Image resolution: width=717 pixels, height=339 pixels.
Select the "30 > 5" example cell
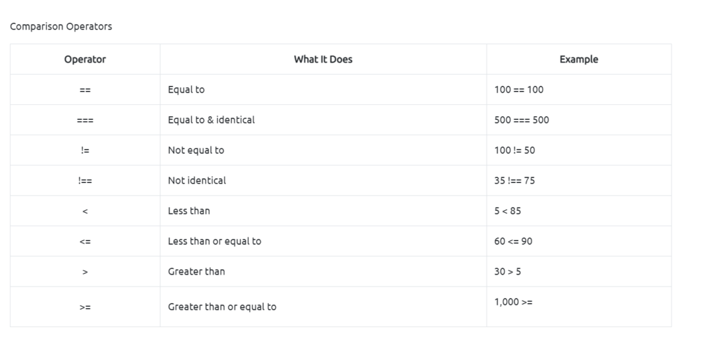pos(508,271)
